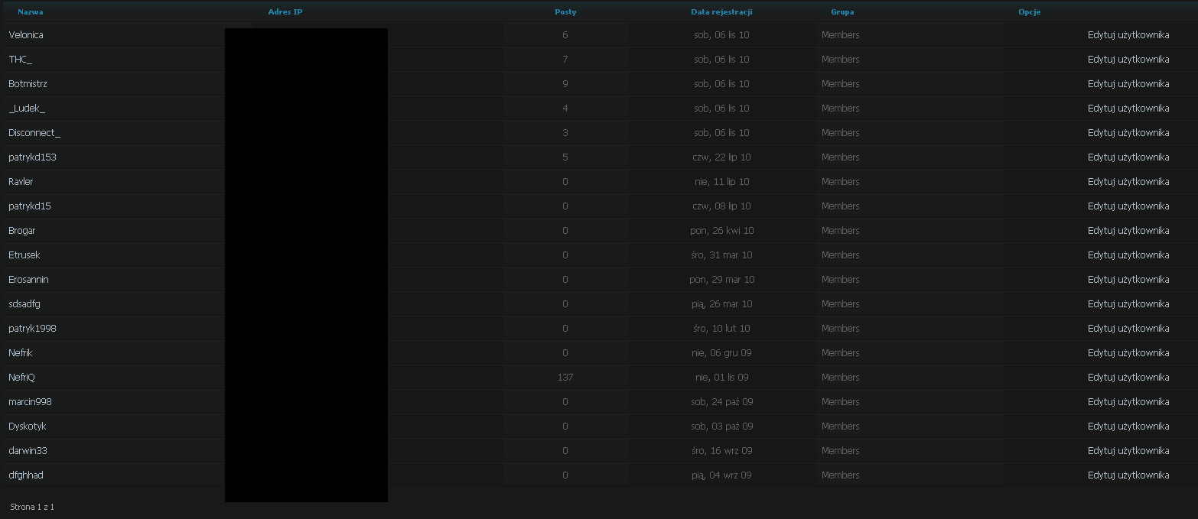Screen dimensions: 1198x519
Task: Click the Strona 1 z 1 pagination text
Action: (x=32, y=507)
